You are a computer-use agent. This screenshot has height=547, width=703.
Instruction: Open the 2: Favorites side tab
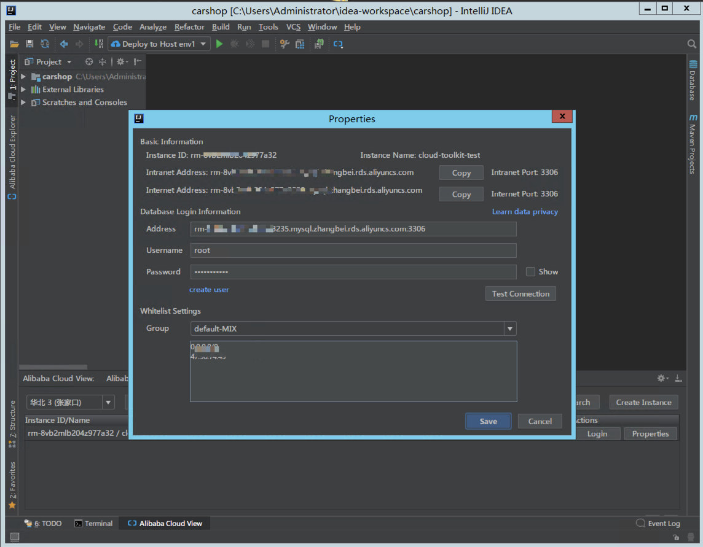tap(12, 485)
